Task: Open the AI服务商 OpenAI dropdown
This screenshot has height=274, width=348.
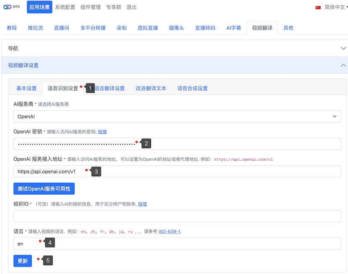Action: (x=177, y=116)
